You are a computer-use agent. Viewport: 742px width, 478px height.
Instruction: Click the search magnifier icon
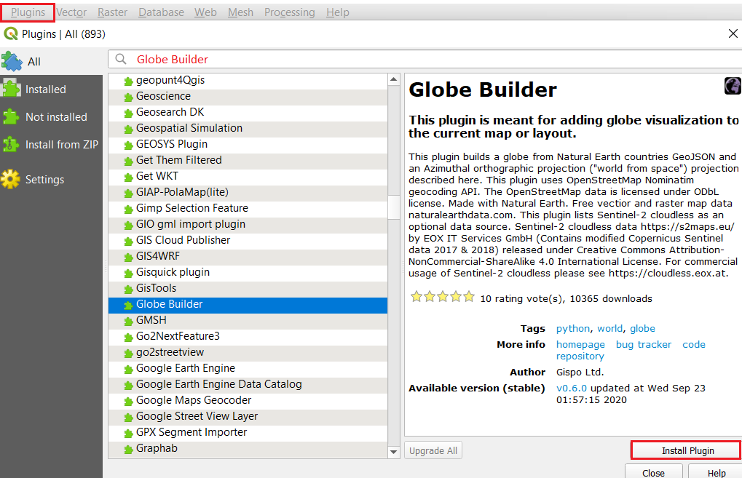(x=121, y=59)
